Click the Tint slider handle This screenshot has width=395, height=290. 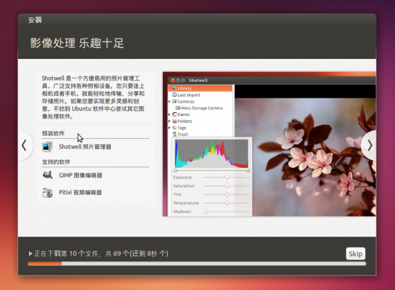point(227,194)
